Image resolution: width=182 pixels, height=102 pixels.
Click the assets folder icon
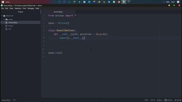(7, 20)
